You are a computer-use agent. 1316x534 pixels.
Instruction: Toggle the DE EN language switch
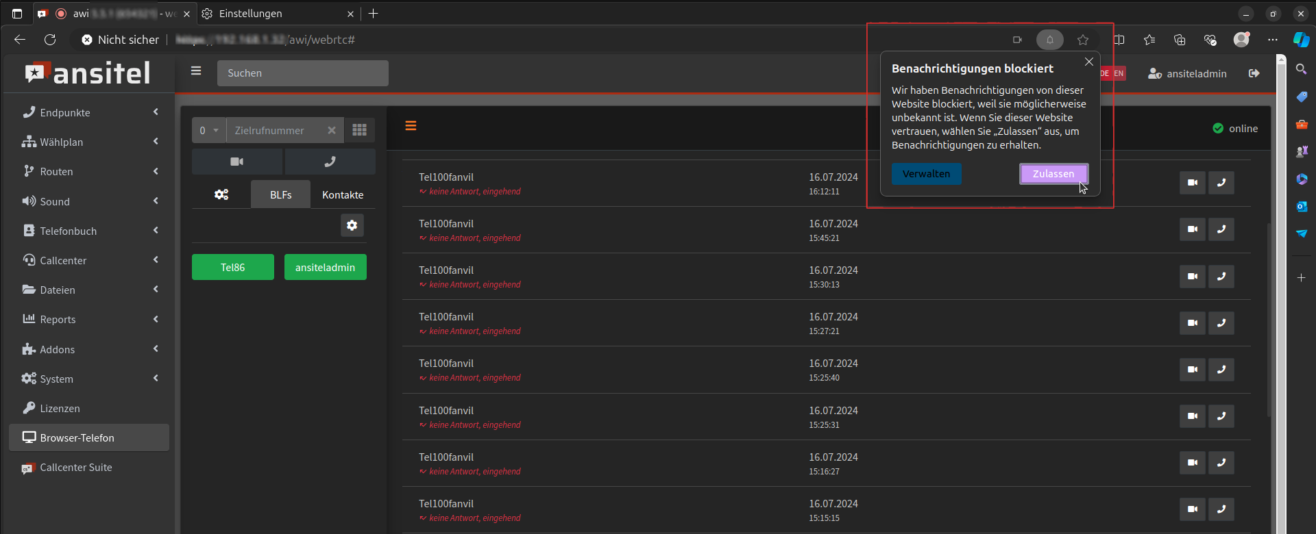pyautogui.click(x=1112, y=73)
